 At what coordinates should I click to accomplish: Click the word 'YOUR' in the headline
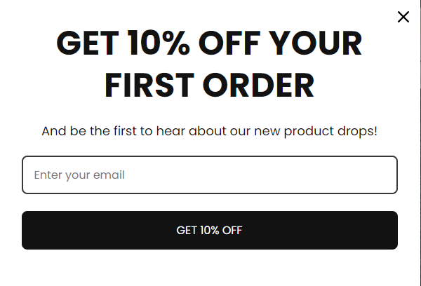321,44
